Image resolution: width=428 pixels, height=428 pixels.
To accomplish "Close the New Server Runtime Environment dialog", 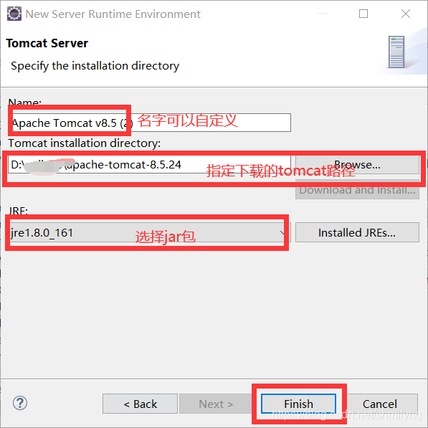I will point(406,14).
